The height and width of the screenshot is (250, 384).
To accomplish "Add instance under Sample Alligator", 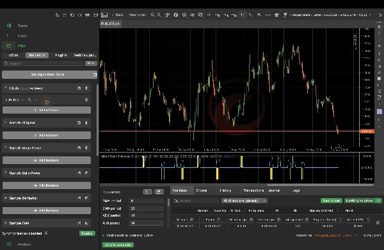I will [x=47, y=135].
